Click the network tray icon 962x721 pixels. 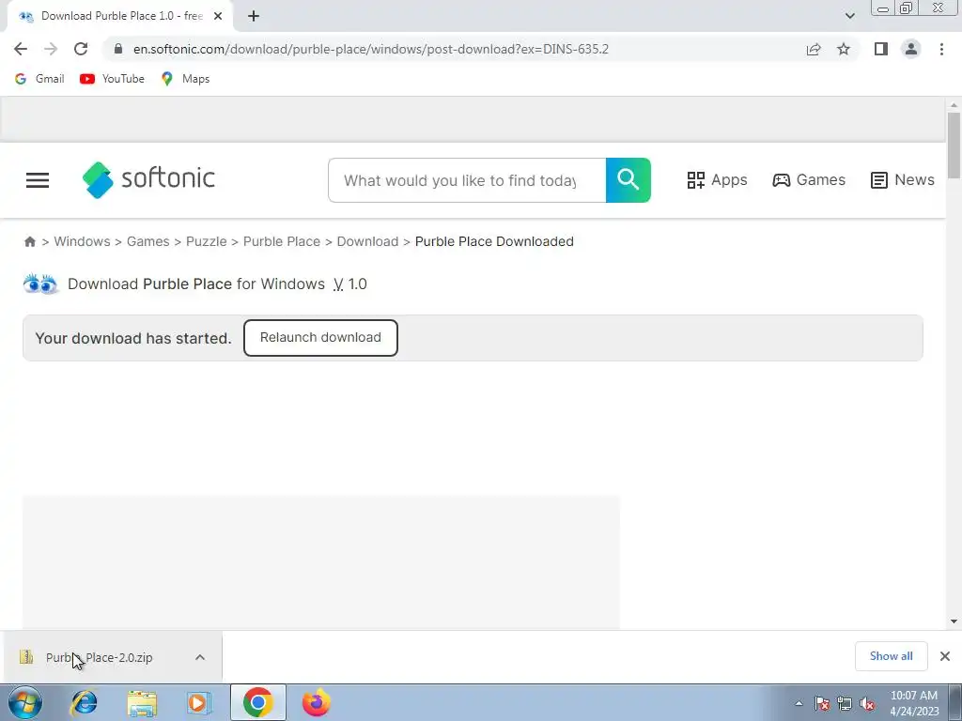pyautogui.click(x=845, y=703)
